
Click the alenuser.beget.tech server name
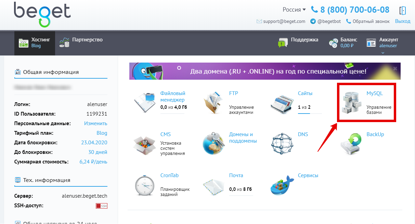[x=85, y=196]
